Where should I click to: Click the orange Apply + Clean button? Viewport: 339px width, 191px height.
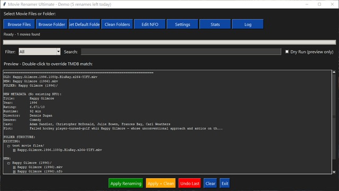160,183
